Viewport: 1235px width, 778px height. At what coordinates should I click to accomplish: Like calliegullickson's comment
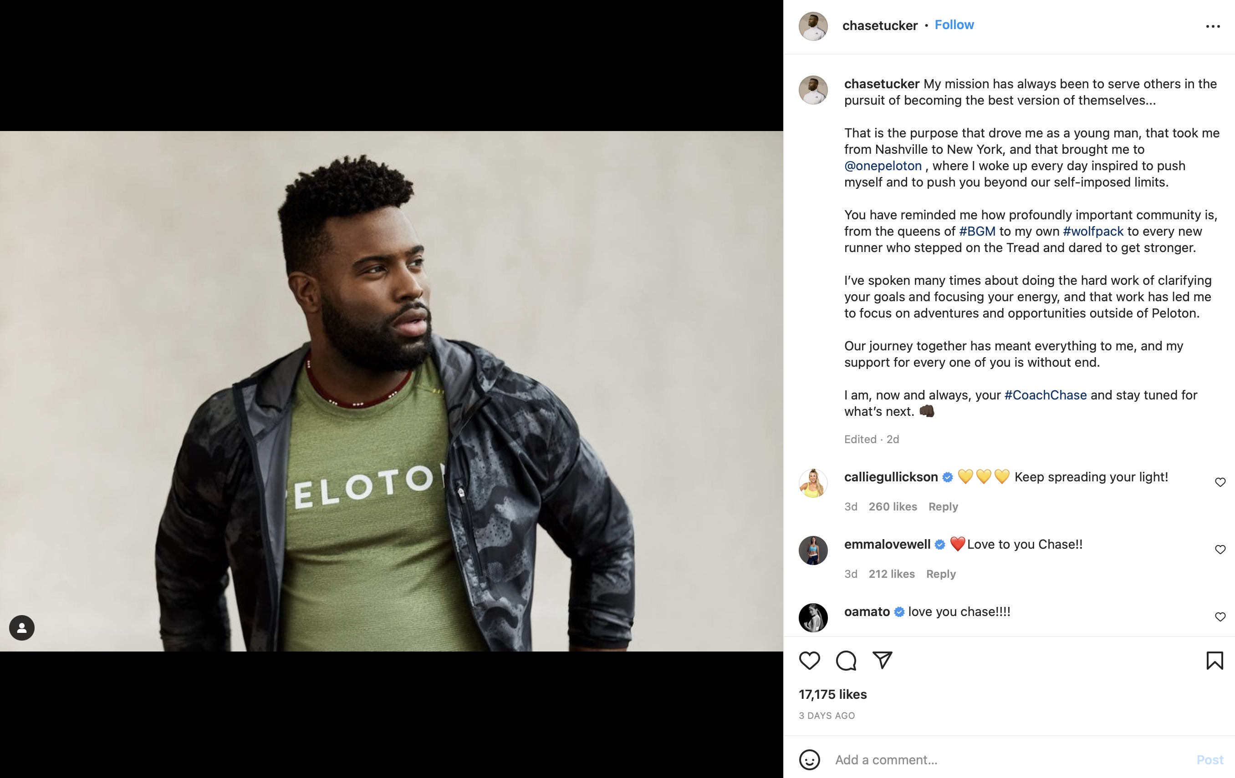[x=1220, y=482]
